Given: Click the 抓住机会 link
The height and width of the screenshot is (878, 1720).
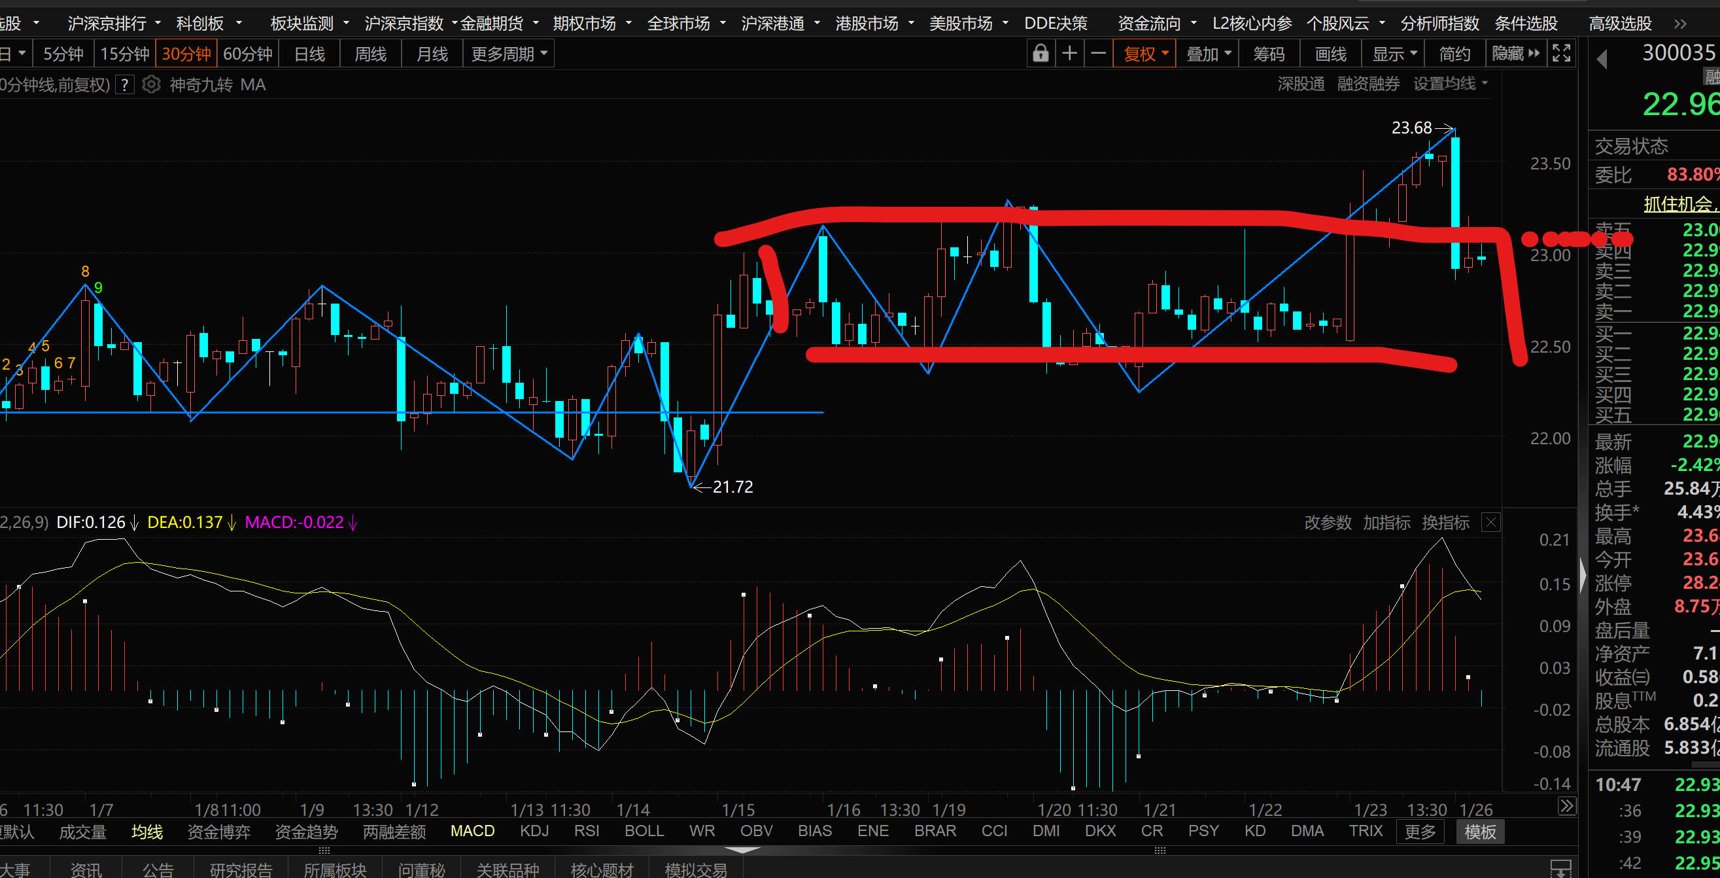Looking at the screenshot, I should (x=1679, y=203).
